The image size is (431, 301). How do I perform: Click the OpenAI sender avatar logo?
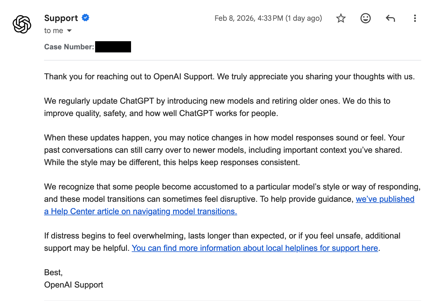pyautogui.click(x=22, y=24)
